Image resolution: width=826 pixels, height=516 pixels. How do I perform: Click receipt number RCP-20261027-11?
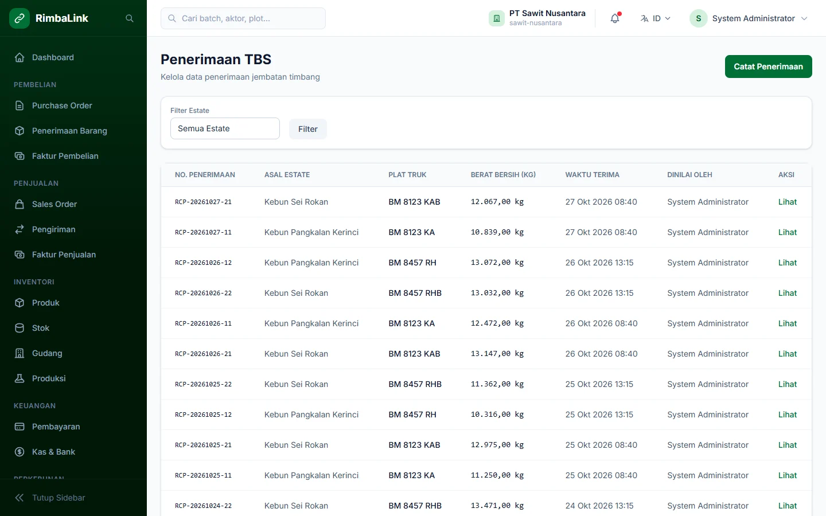[x=203, y=232]
